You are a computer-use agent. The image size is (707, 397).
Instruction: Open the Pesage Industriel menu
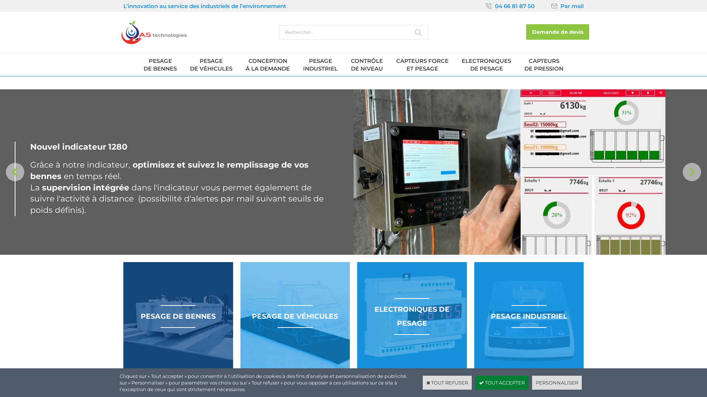[x=320, y=65]
